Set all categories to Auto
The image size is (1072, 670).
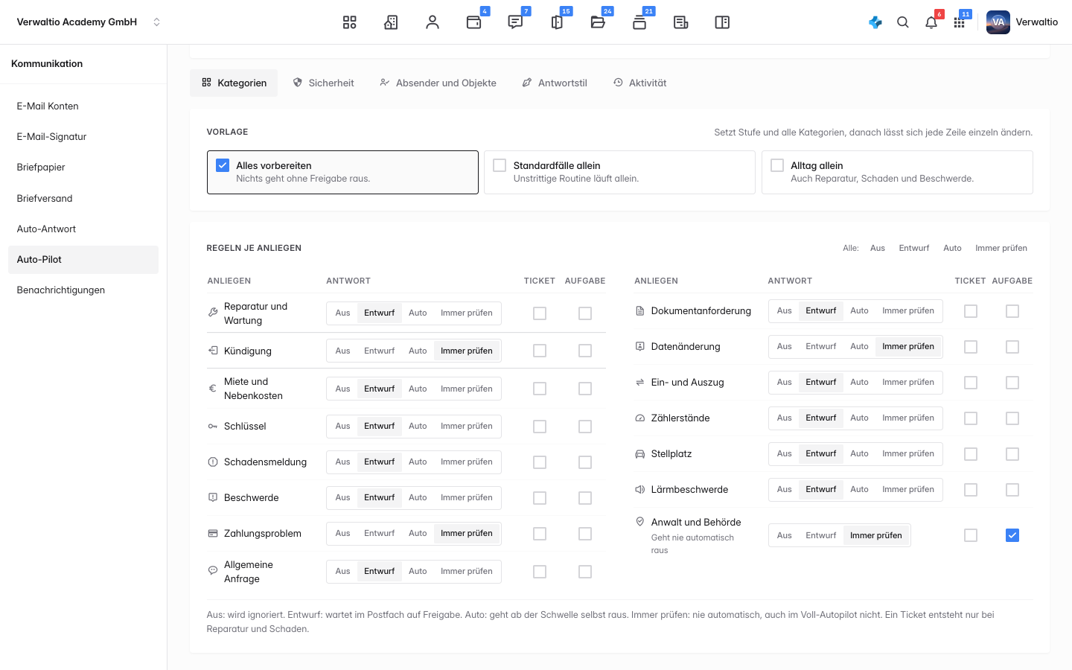[x=952, y=248]
